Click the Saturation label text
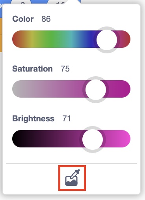This screenshot has height=200, width=145. pos(32,69)
